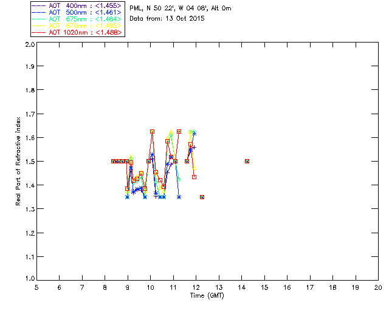Select the y-axis tick label 1.2
389x311 pixels.
[x=30, y=233]
